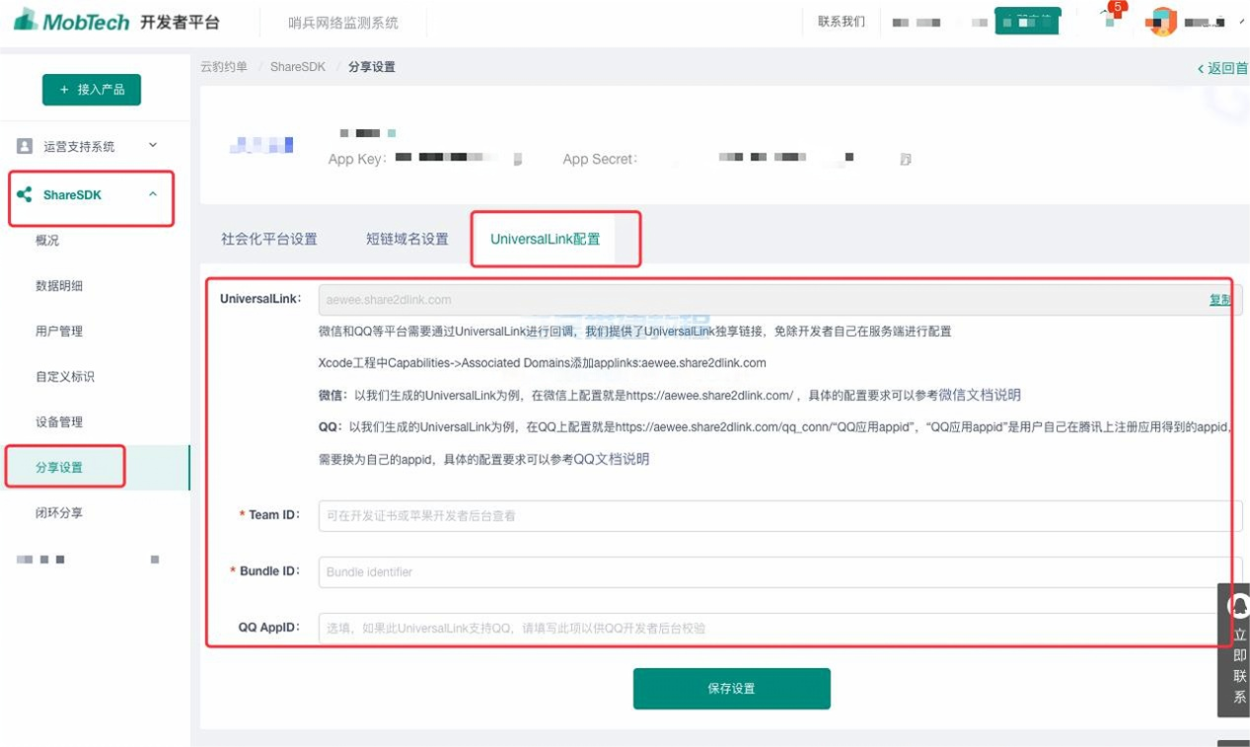Open the QQ contact widget icon
1250x747 pixels.
(x=1237, y=605)
